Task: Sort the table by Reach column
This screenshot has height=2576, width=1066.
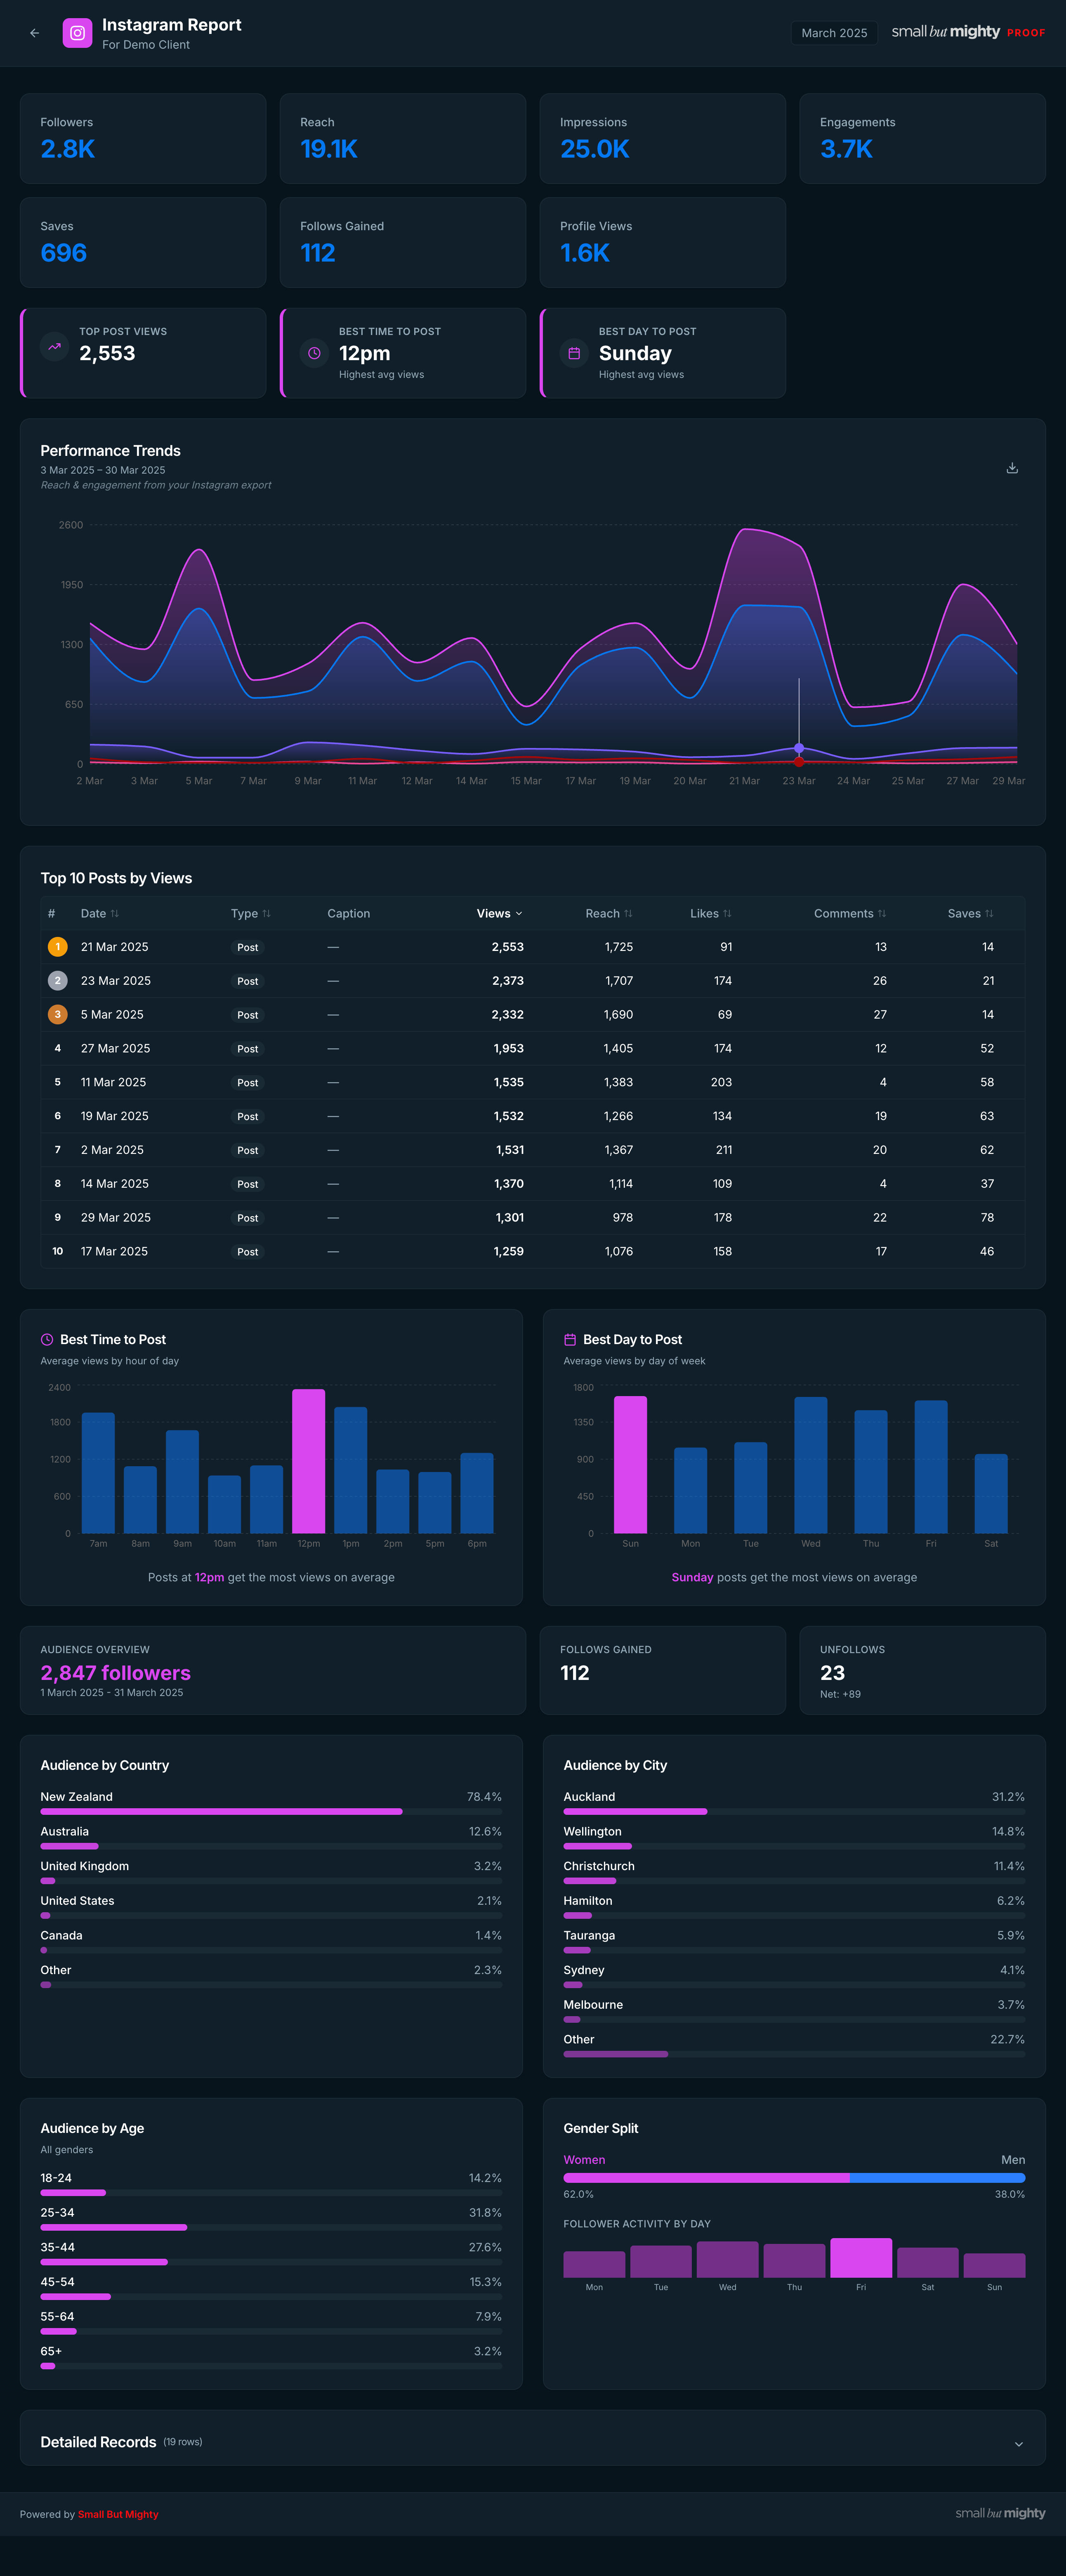Action: coord(609,914)
